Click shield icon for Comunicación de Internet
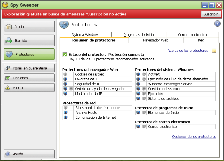 pyautogui.click(x=66, y=117)
